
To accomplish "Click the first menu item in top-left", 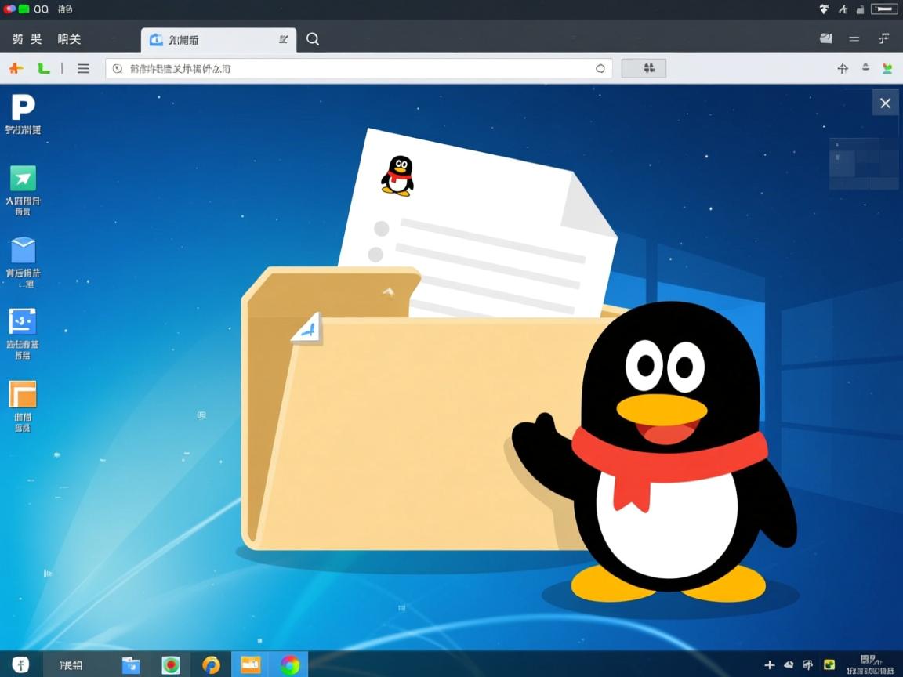I will [x=27, y=39].
